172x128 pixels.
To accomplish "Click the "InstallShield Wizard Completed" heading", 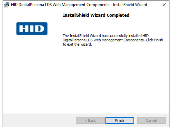I will (x=96, y=15).
